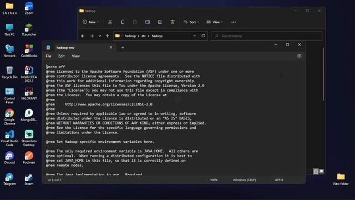Refresh the hadoop Explorer folder
The width and height of the screenshot is (355, 200).
click(x=203, y=36)
